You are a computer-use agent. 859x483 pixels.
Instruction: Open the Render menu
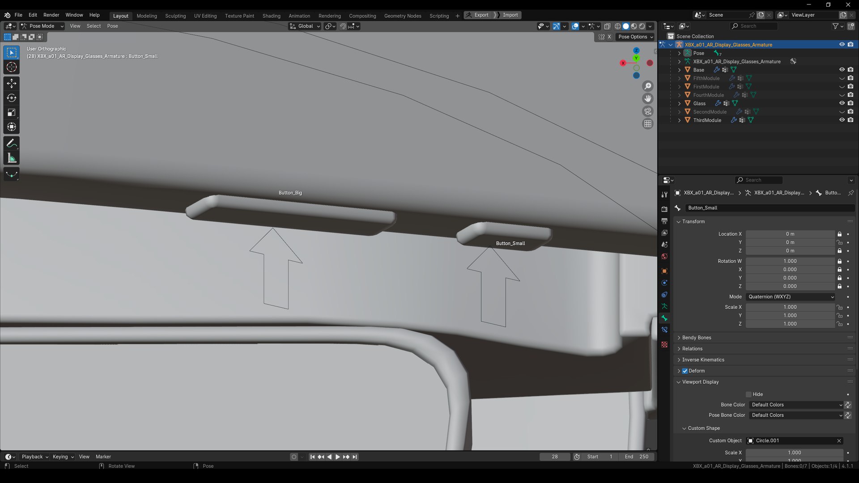pyautogui.click(x=51, y=15)
